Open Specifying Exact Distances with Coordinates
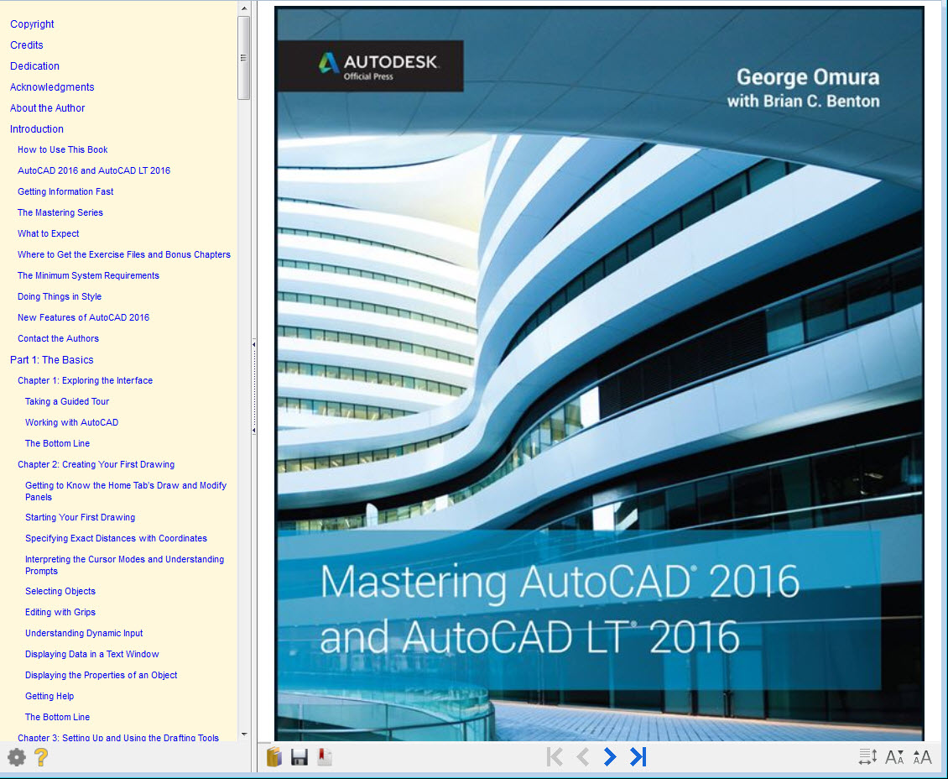 [x=116, y=538]
